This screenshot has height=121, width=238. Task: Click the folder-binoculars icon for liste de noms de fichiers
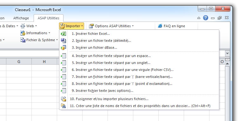tap(63, 106)
